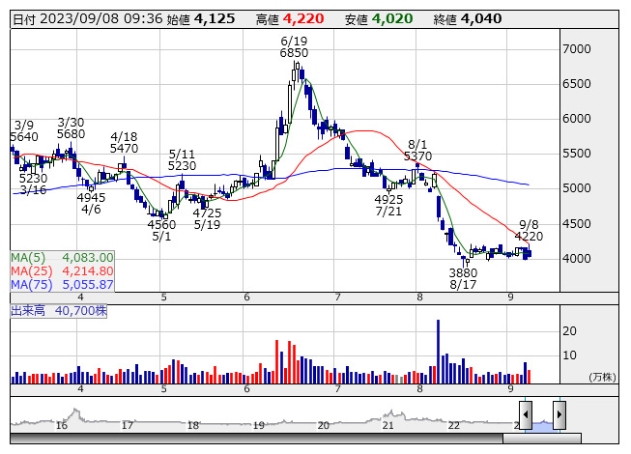The height and width of the screenshot is (454, 631).
Task: Select year 16 on overview timeline
Action: coord(62,425)
